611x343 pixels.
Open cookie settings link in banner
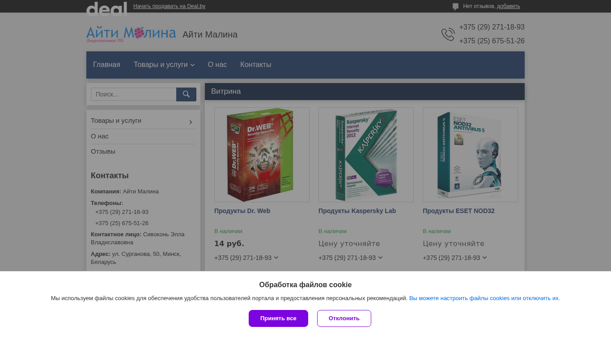tap(484, 298)
